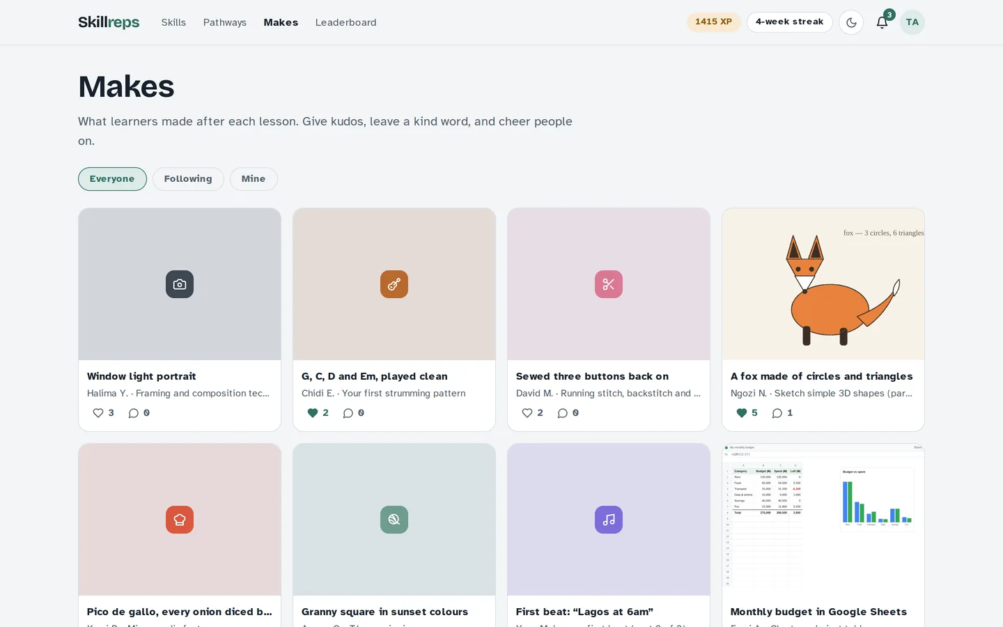Open notifications bell icon
Viewport: 1003px width, 627px height.
[882, 22]
